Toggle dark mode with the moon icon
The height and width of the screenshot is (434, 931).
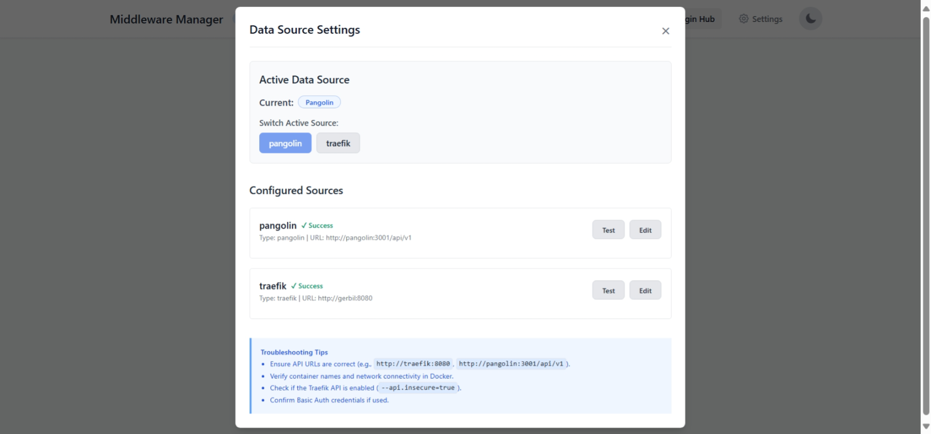pyautogui.click(x=810, y=19)
